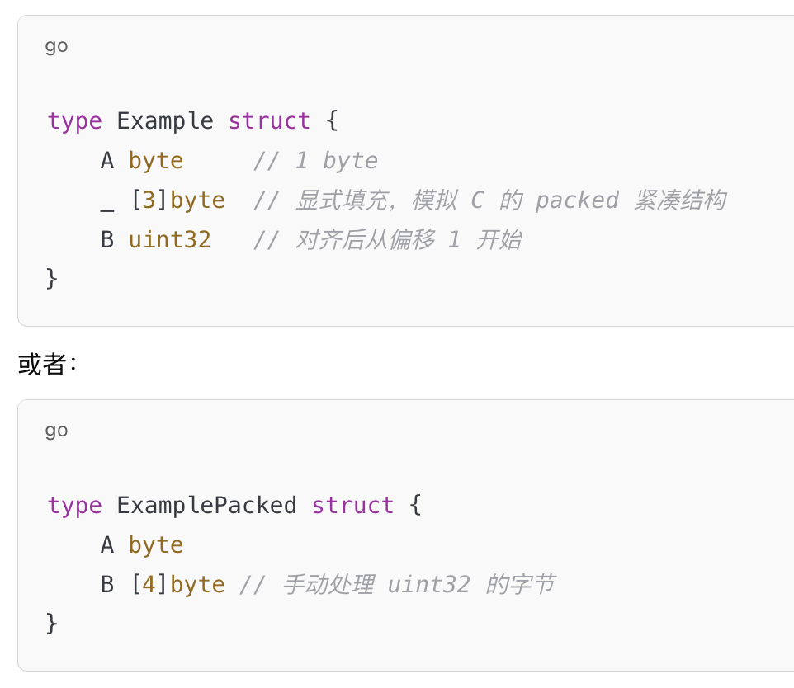Click the closing brace of ExamplePacked struct
The width and height of the screenshot is (794, 688).
[x=52, y=624]
